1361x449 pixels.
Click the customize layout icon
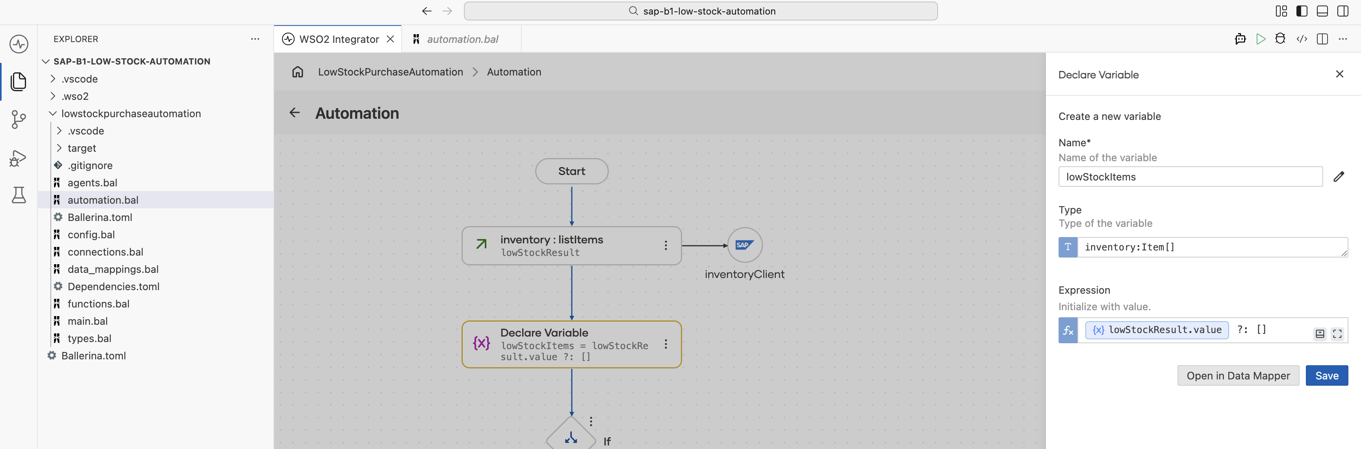click(1281, 11)
